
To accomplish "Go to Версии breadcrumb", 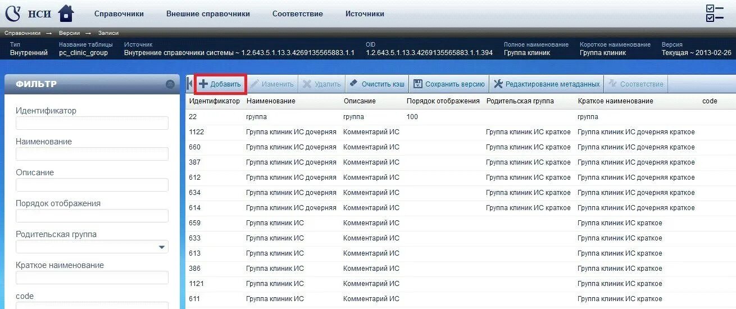I will [69, 33].
